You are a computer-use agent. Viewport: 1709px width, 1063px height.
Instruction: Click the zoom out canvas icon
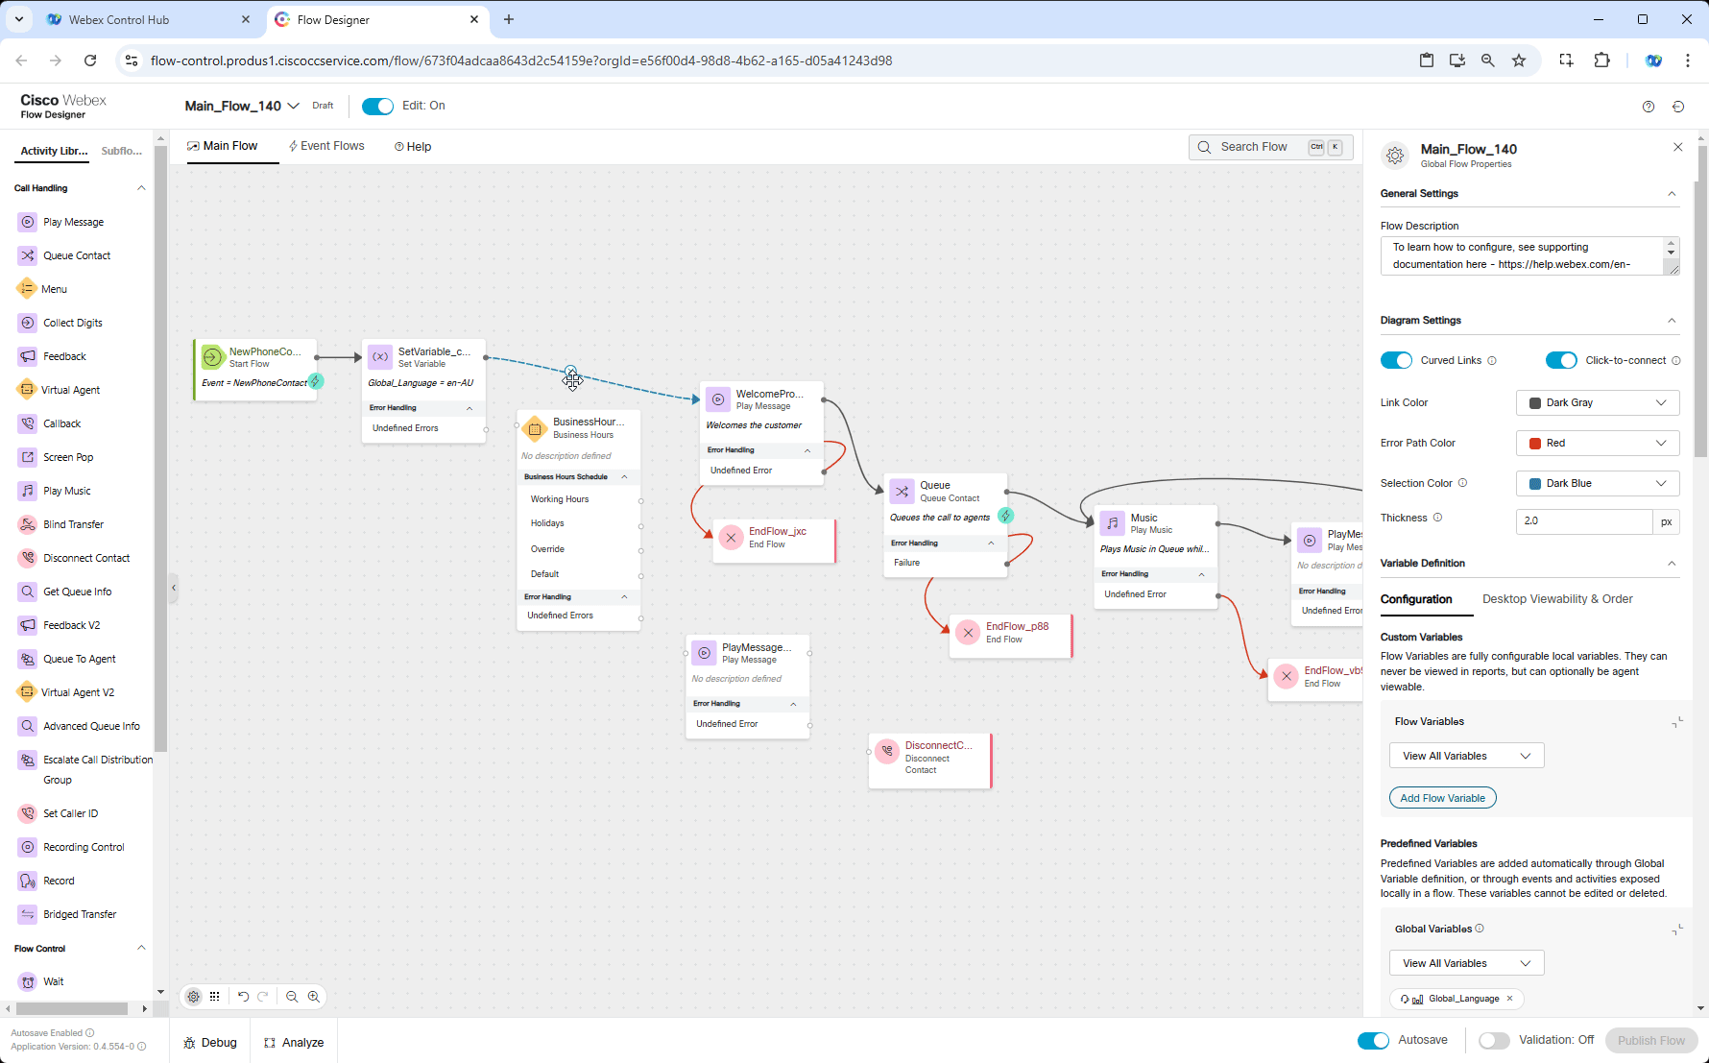292,997
